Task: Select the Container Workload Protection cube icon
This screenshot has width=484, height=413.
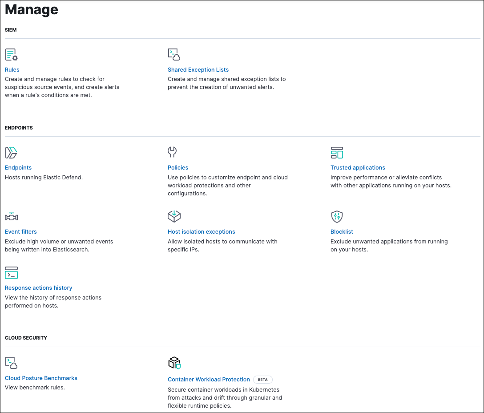Action: click(x=174, y=363)
